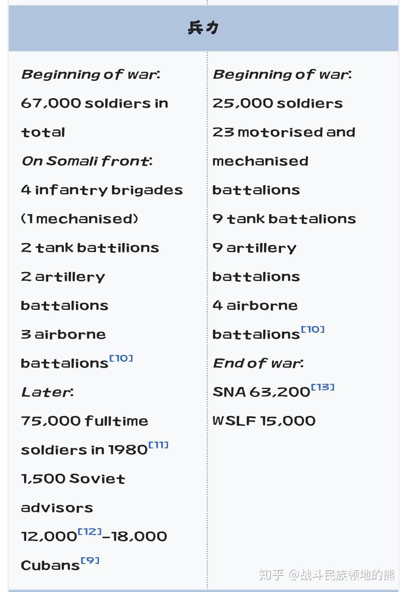Click the '2 tank battilions' line

90,248
